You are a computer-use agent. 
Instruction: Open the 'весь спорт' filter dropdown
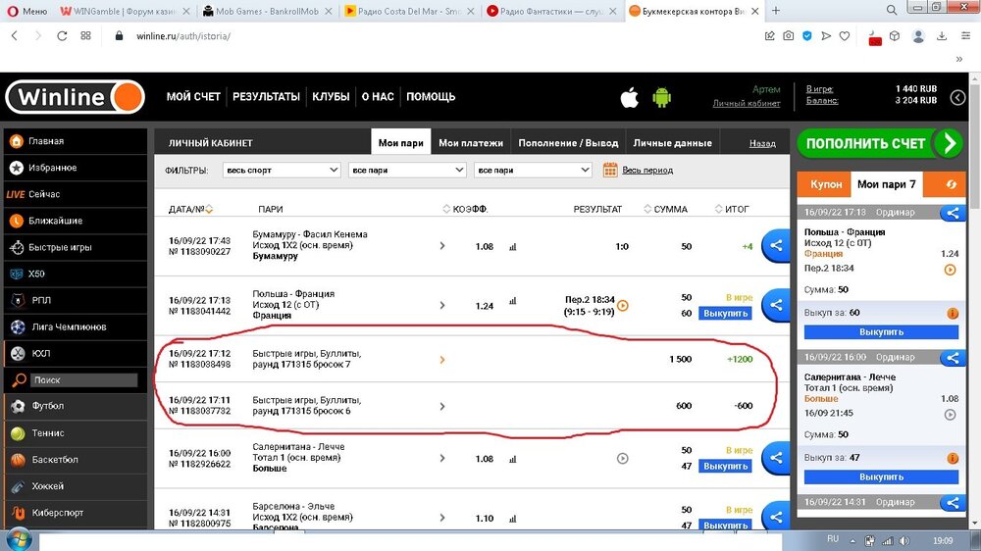tap(282, 170)
